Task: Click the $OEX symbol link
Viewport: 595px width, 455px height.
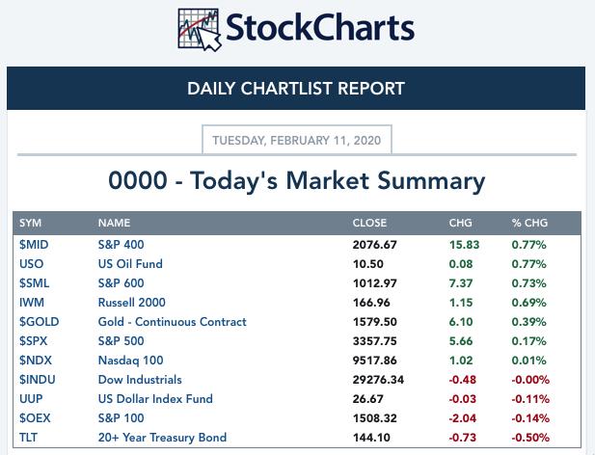Action: pos(35,418)
